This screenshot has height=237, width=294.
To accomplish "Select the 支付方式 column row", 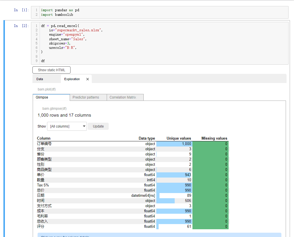I will click(133, 206).
